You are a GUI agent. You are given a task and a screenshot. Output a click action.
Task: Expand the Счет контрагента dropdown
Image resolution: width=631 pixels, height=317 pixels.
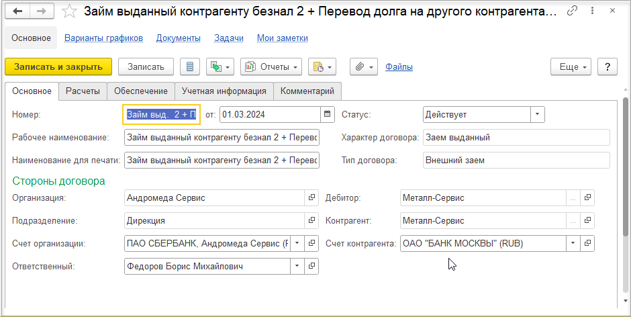573,243
